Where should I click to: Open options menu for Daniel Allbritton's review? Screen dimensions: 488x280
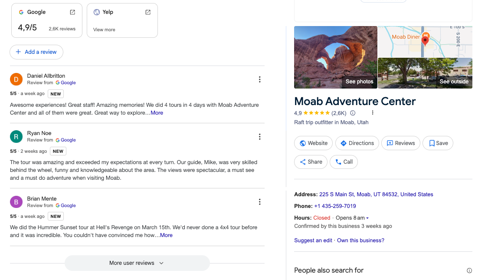[259, 79]
